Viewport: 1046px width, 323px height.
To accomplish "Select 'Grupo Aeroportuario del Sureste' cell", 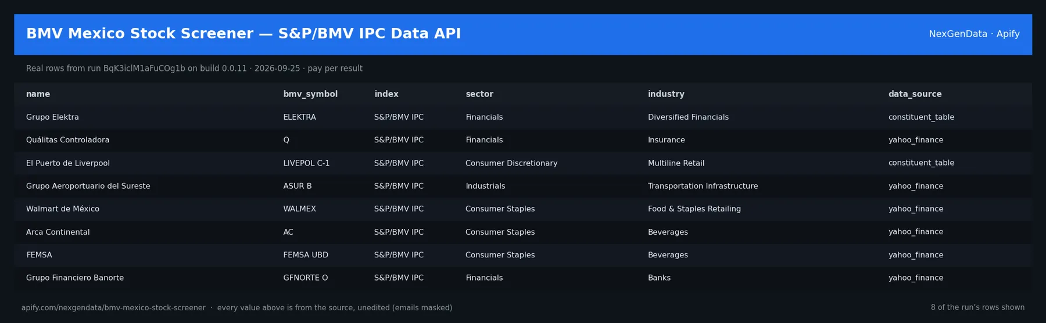I will pos(88,186).
